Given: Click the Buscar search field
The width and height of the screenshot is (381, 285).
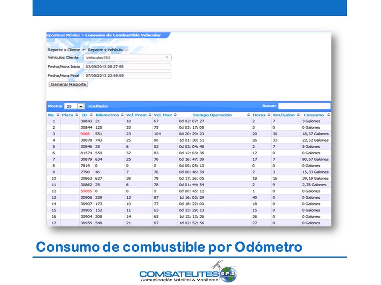Looking at the screenshot, I should (x=304, y=106).
